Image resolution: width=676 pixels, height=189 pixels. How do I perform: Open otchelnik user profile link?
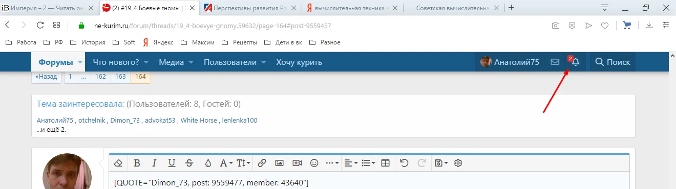pos(91,121)
